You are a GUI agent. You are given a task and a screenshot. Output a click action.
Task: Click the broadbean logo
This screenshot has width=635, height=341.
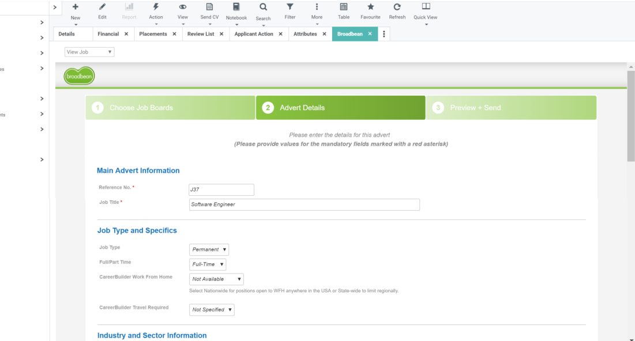coord(79,76)
